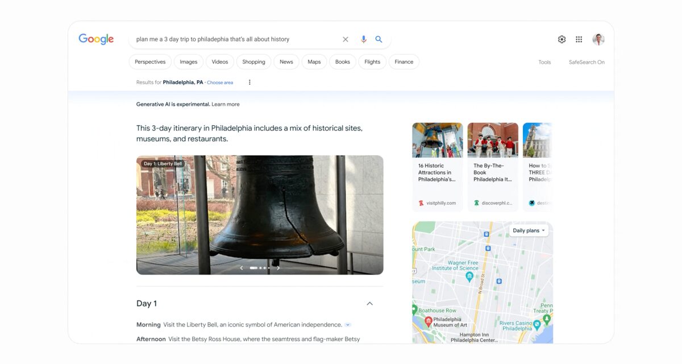Viewport: 682px width, 364px height.
Task: Click the Liberty Bell carousel photo
Action: point(260,215)
